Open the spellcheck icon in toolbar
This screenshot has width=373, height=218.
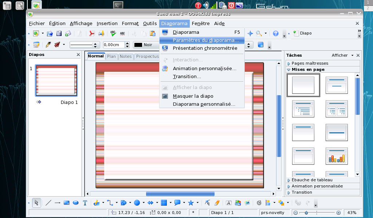pyautogui.click(x=113, y=33)
